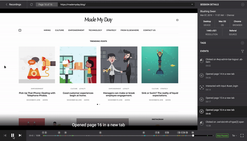Screen dimensions: 247x141
Task: Click the reload page icon
Action: click(x=31, y=4)
